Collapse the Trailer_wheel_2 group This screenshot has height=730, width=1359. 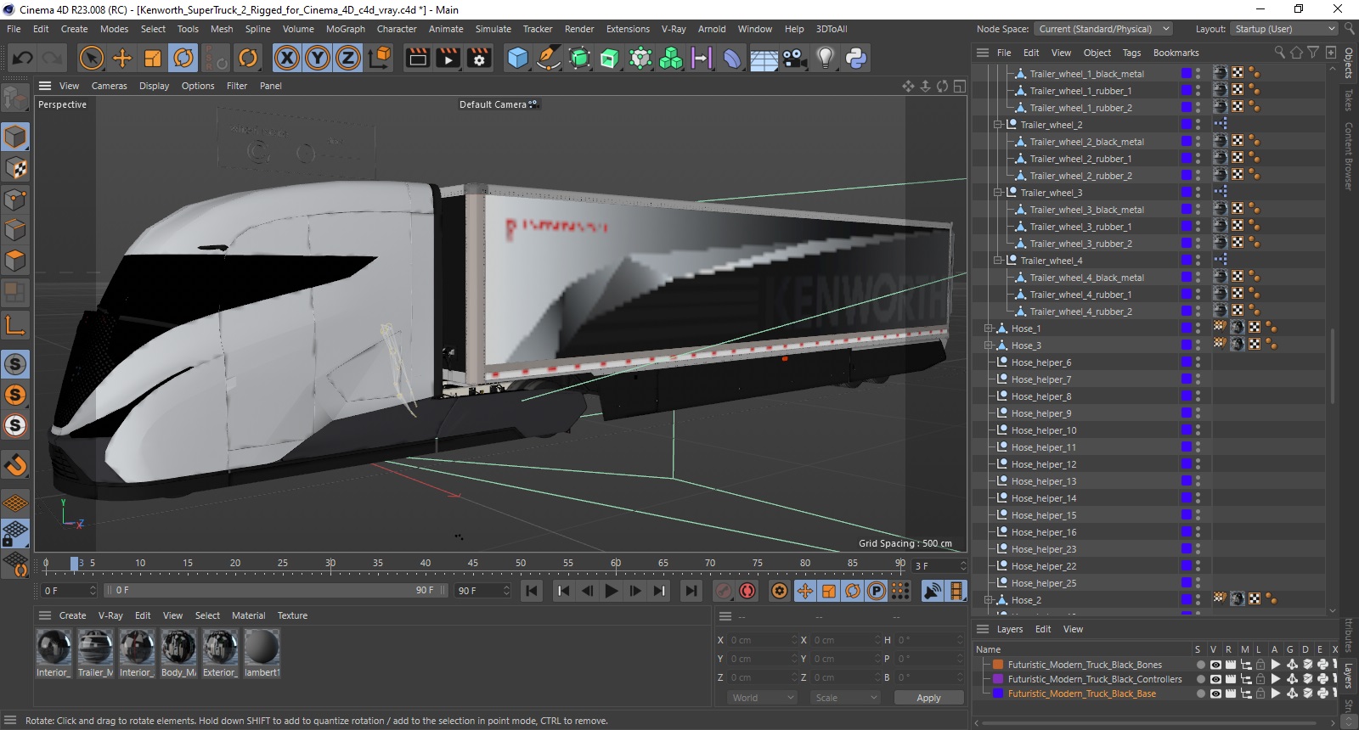[x=998, y=125]
